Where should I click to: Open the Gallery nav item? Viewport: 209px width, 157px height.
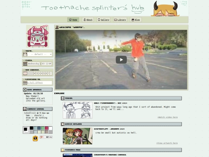pyautogui.click(x=103, y=20)
